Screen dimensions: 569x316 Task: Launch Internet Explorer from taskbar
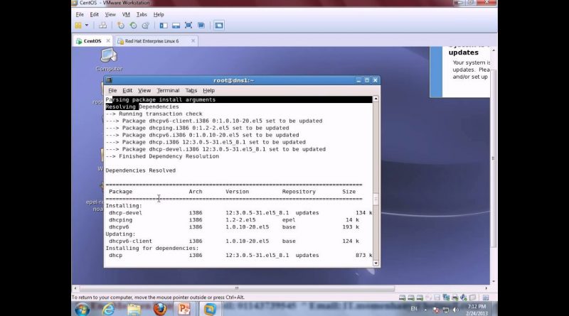(108, 309)
